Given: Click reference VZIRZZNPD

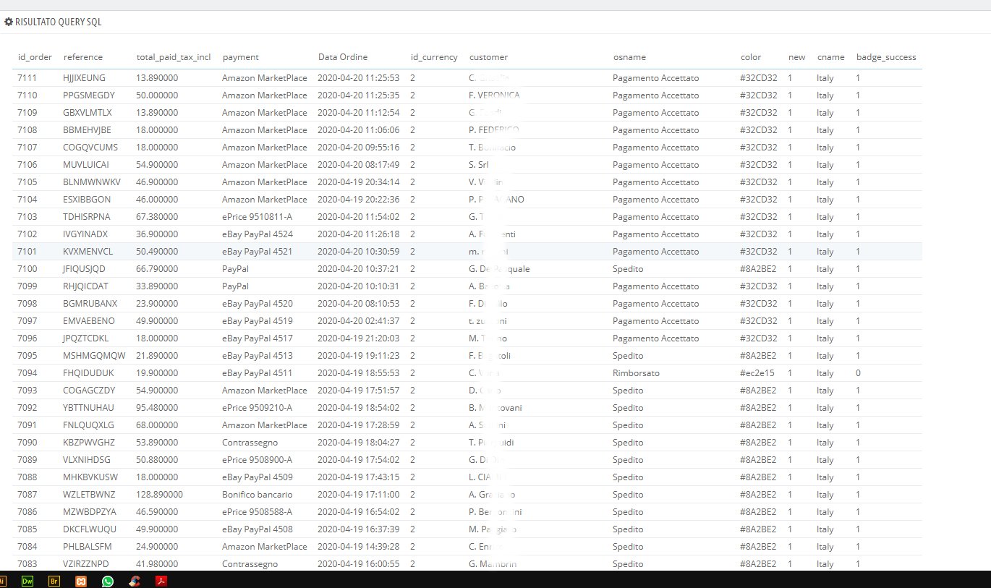Looking at the screenshot, I should [86, 563].
